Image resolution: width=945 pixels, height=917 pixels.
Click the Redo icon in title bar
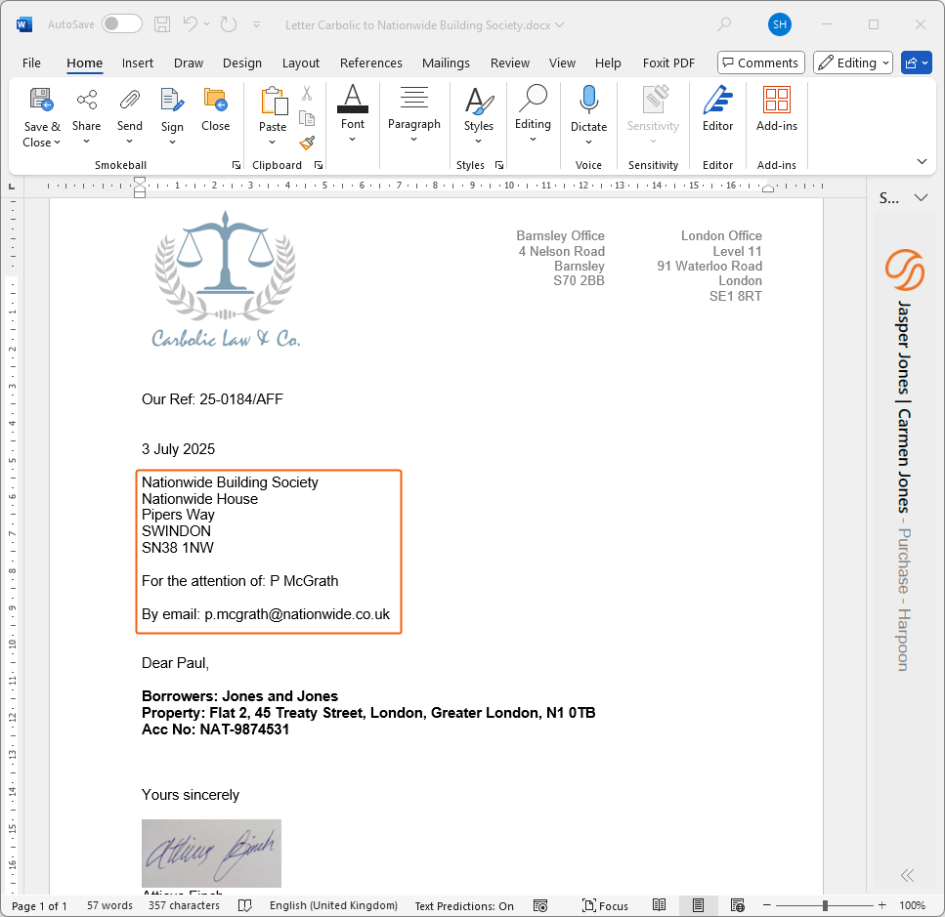click(229, 24)
